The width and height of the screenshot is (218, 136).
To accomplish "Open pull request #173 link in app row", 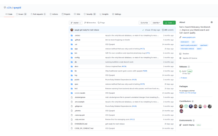I will coord(142,49).
